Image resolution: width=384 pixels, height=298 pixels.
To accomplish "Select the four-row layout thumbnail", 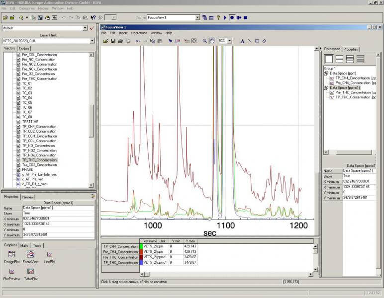I will (x=360, y=59).
